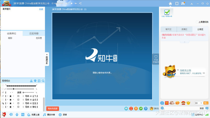The width and height of the screenshot is (210, 118).
Task: Send the gold ingot gift icon
Action: (189, 103)
